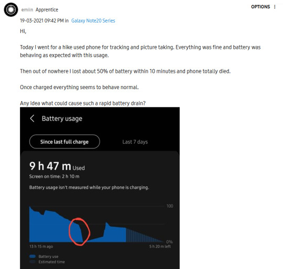Click the 5 h 20 m left label
Screen dimensions: 283x269
[160, 246]
